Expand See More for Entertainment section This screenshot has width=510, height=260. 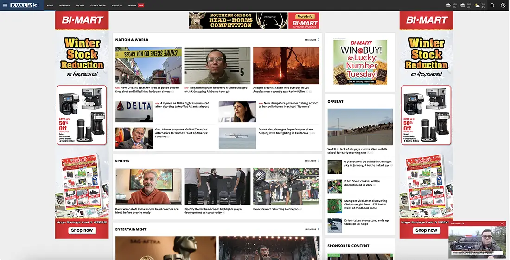coord(312,229)
